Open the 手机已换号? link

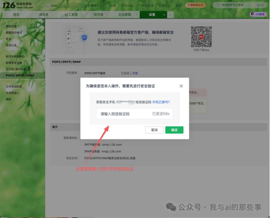[x=161, y=102]
